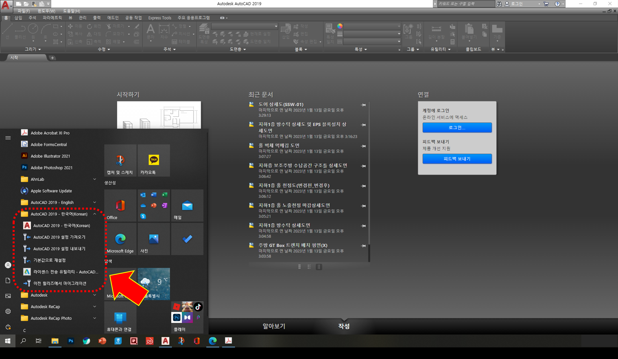Pin the 도어 상세도(SSW-01) recent document
The image size is (618, 359).
point(363,105)
